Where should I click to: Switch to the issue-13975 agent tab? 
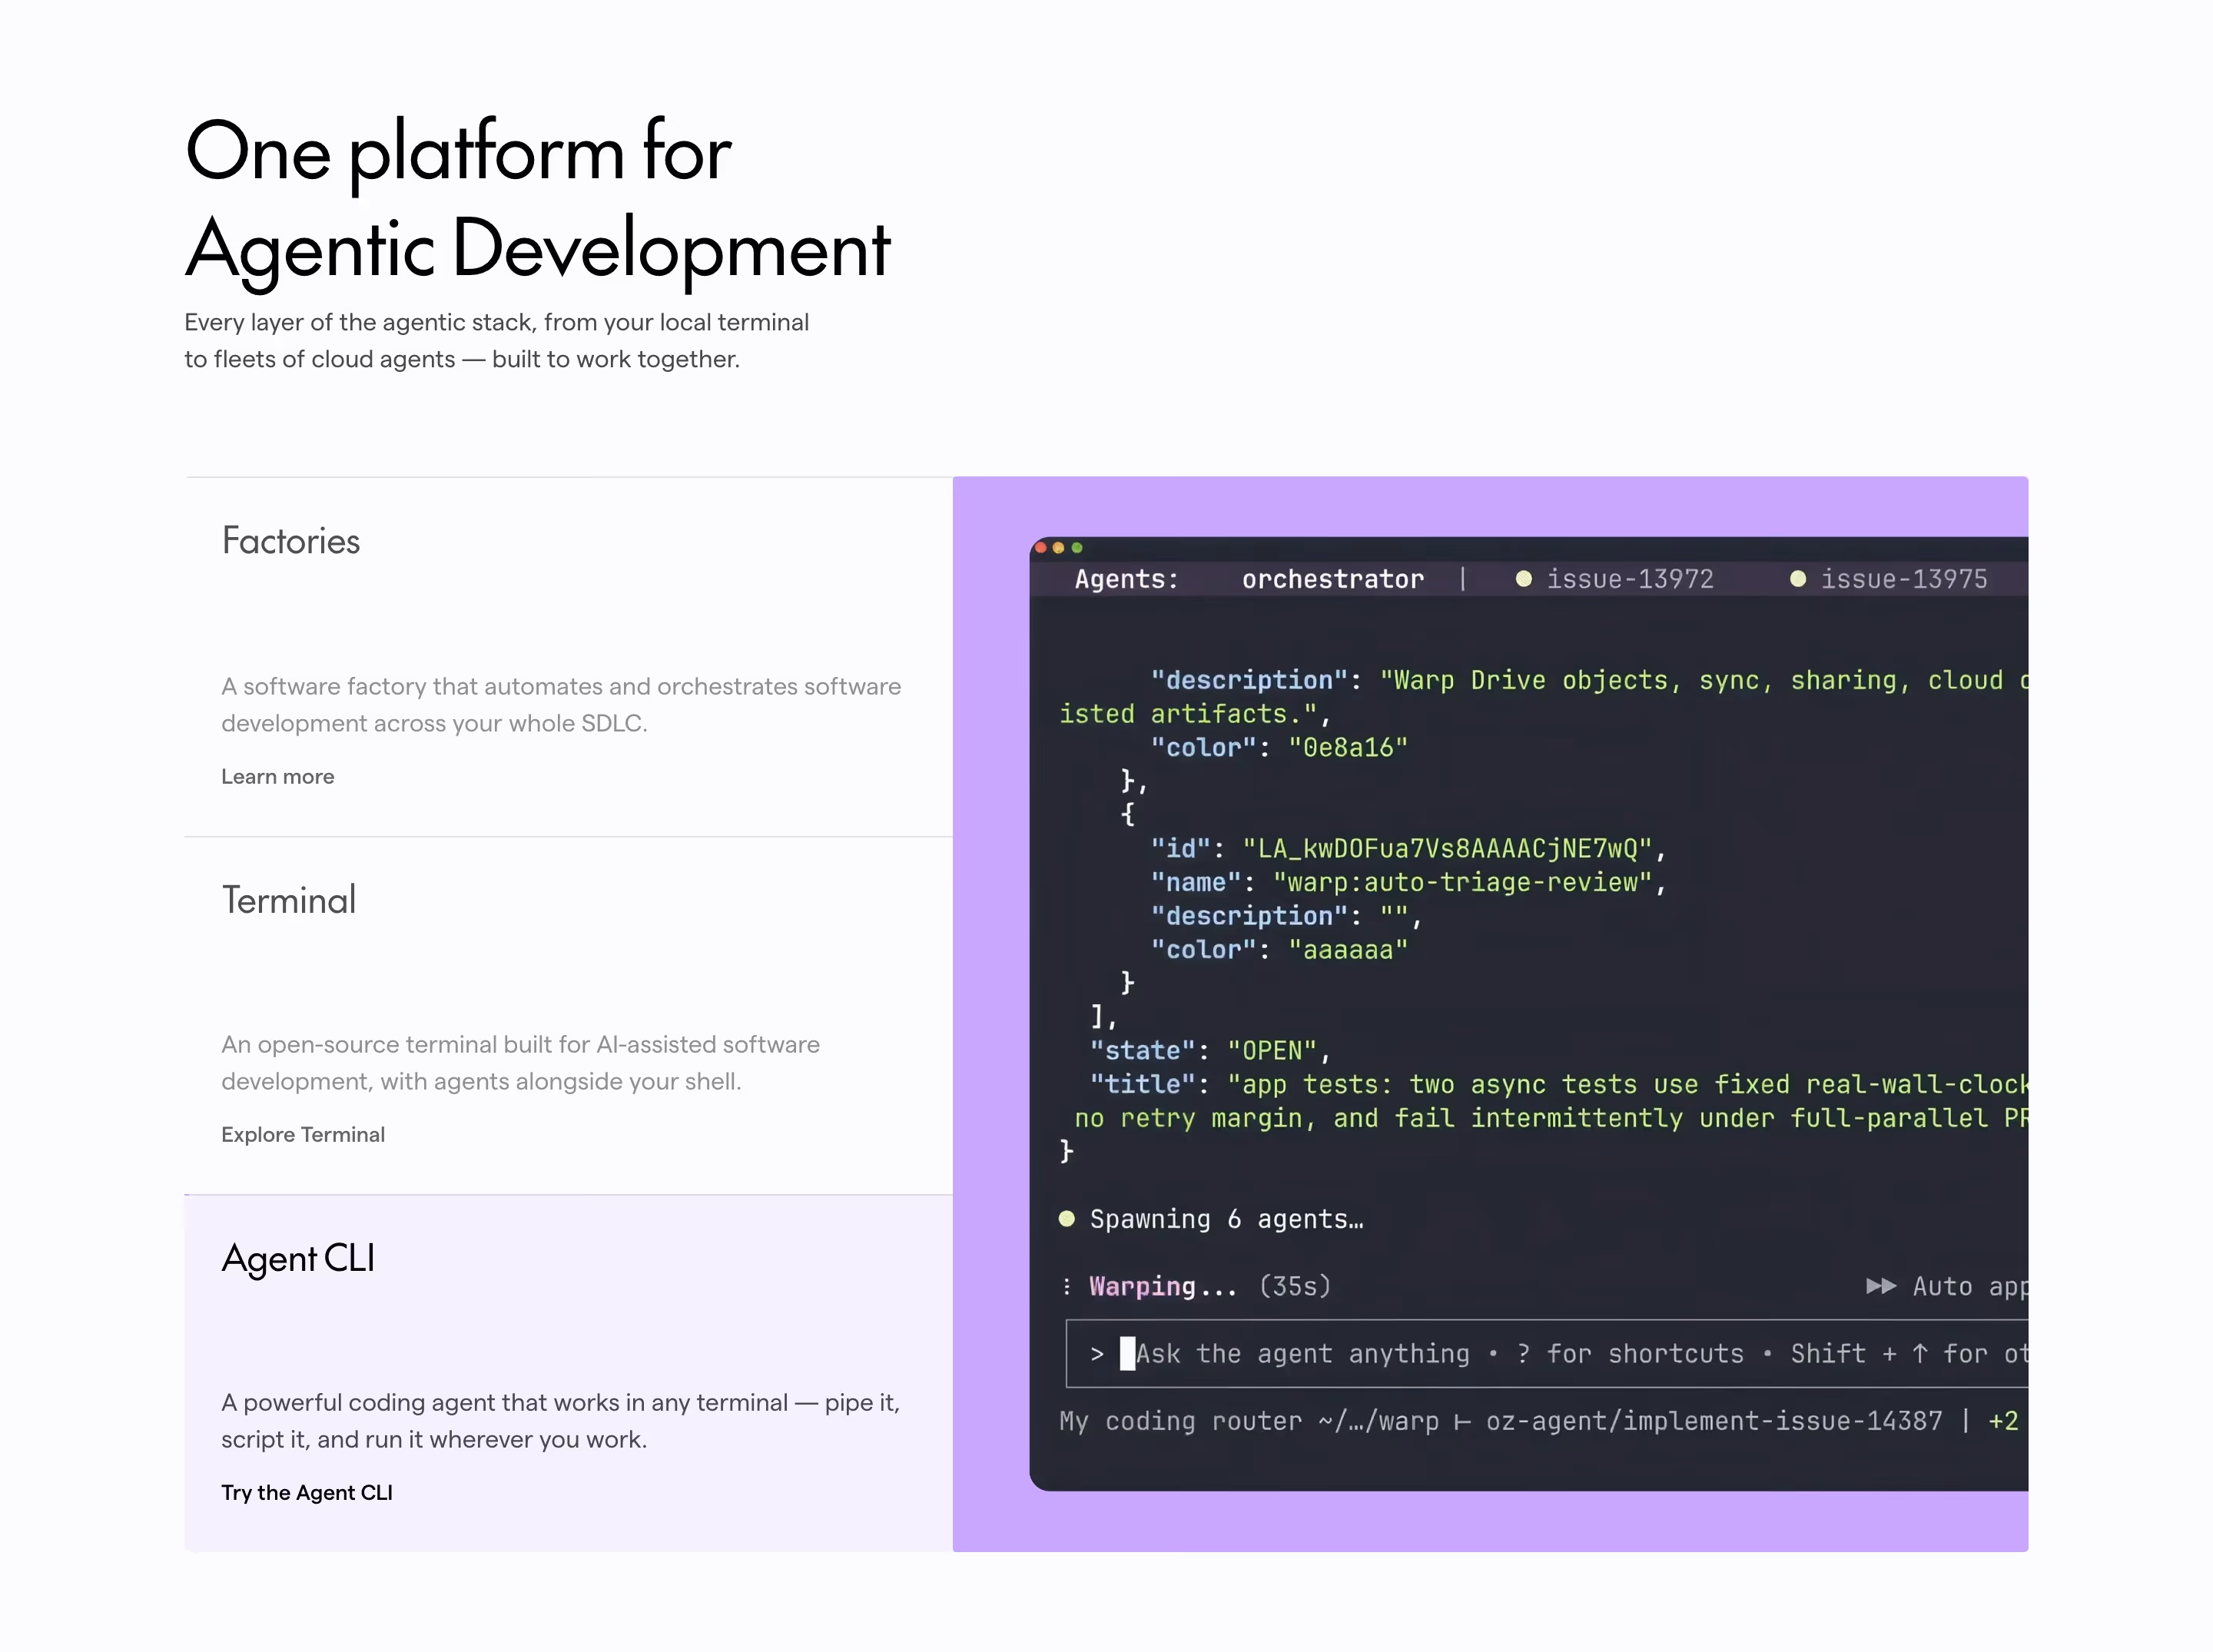1904,579
